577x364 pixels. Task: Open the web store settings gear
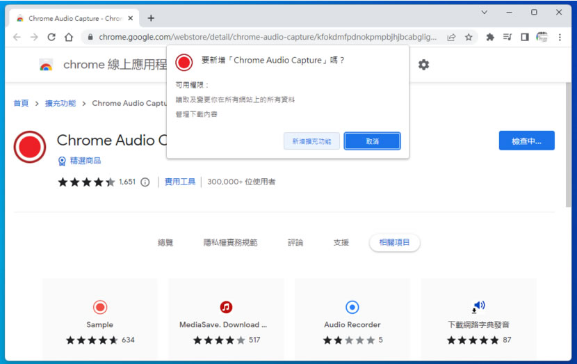coord(423,65)
